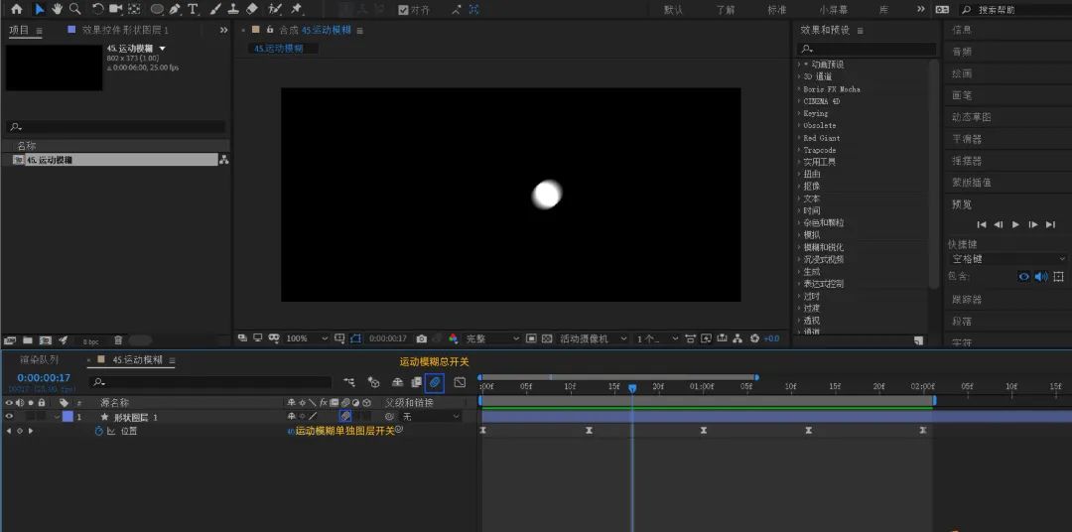Expand the Trapcode effects category
The image size is (1072, 532).
[799, 150]
